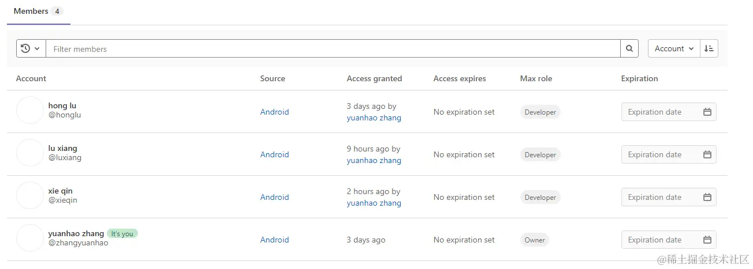This screenshot has width=753, height=269.
Task: Open Android source link for xie qin
Action: coord(274,198)
